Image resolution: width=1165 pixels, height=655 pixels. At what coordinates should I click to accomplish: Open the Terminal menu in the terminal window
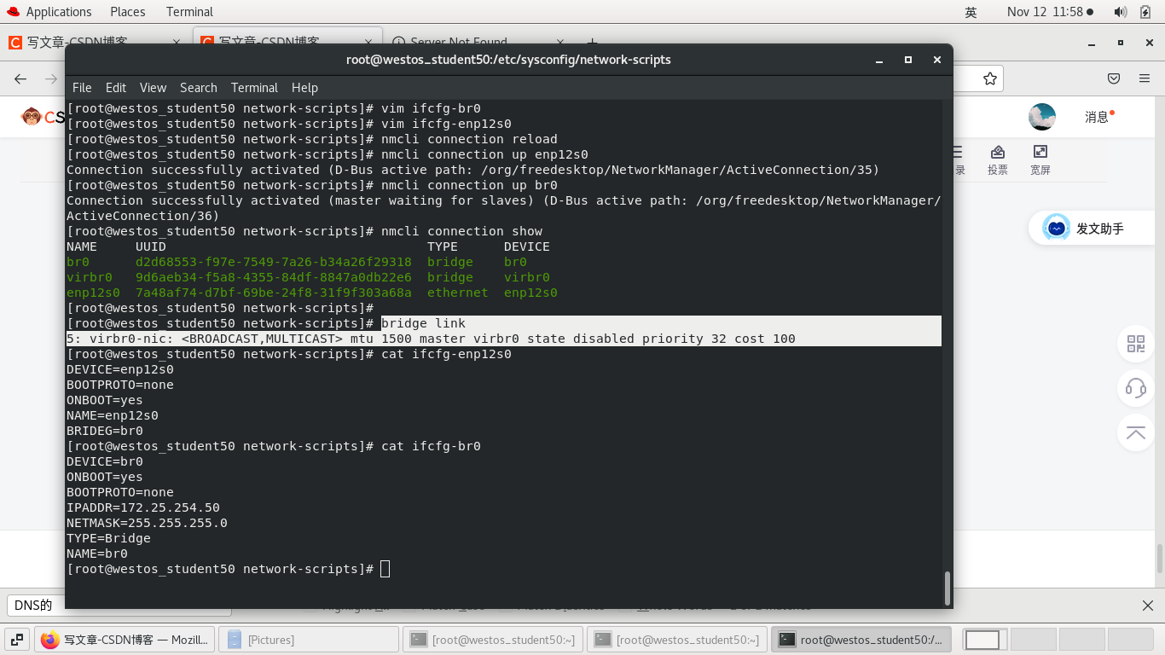pos(254,87)
